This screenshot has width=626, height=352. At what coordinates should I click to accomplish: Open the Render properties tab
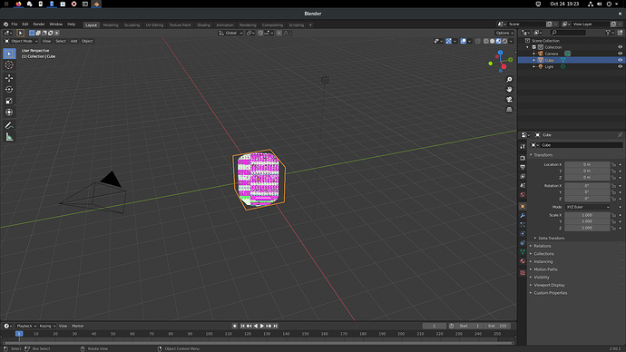click(x=523, y=158)
